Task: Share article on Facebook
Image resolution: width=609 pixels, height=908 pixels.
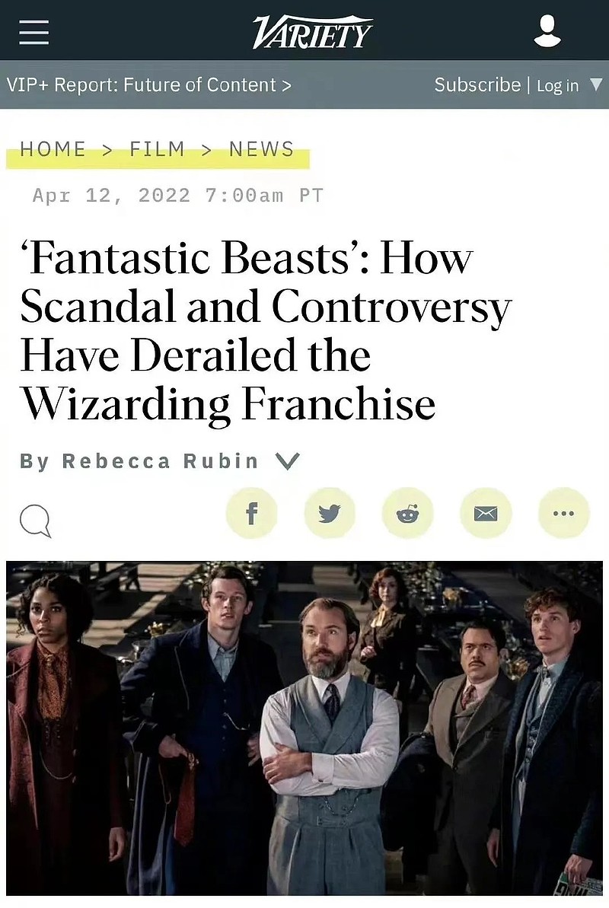Action: (x=251, y=512)
